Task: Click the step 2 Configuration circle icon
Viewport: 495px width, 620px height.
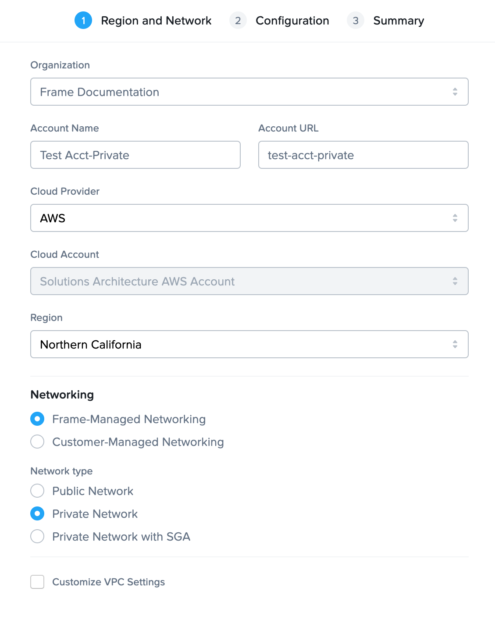Action: point(238,21)
